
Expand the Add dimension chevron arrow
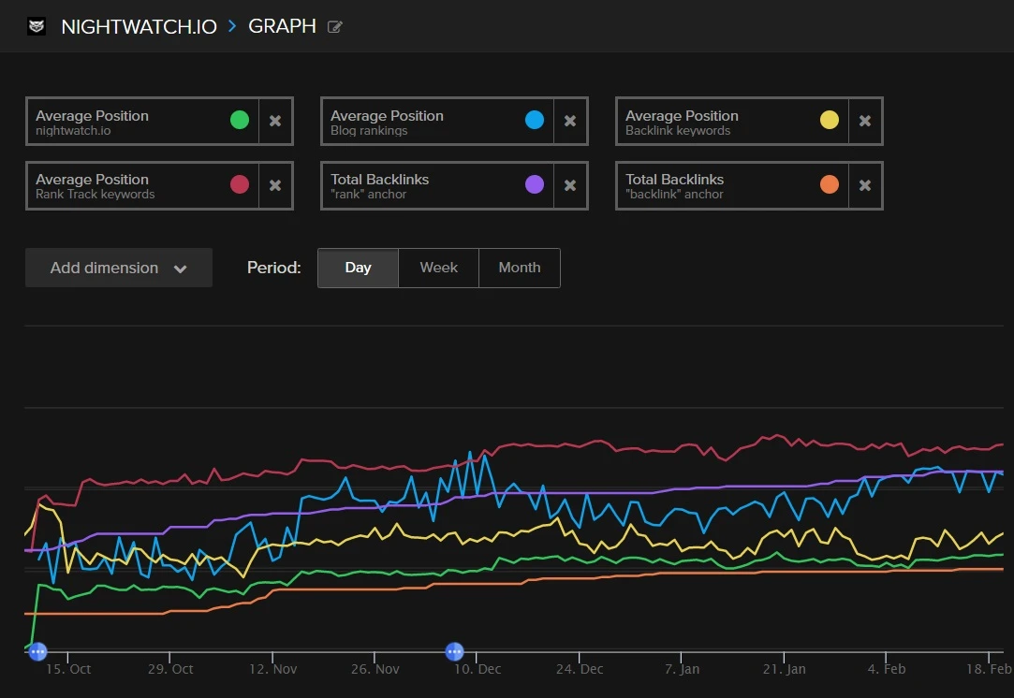[180, 268]
